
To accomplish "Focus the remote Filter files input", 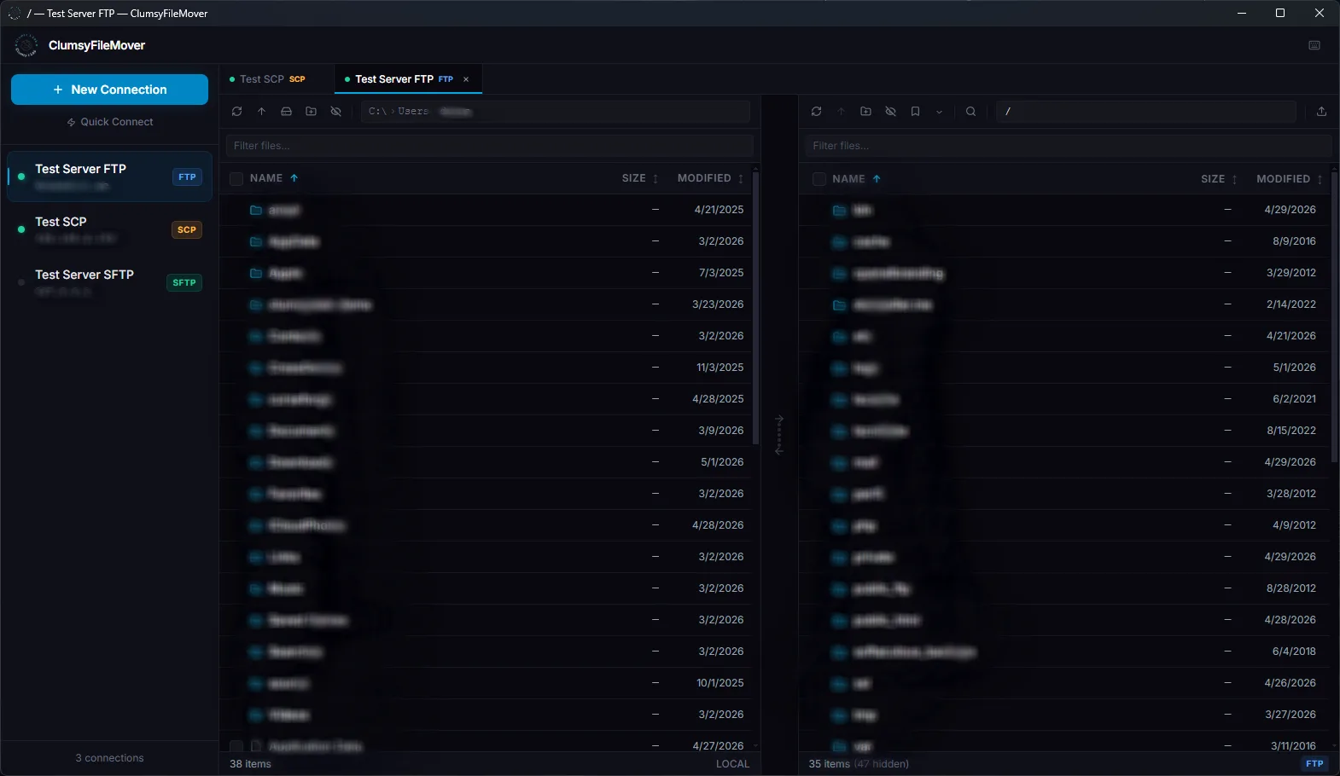I will (1069, 146).
